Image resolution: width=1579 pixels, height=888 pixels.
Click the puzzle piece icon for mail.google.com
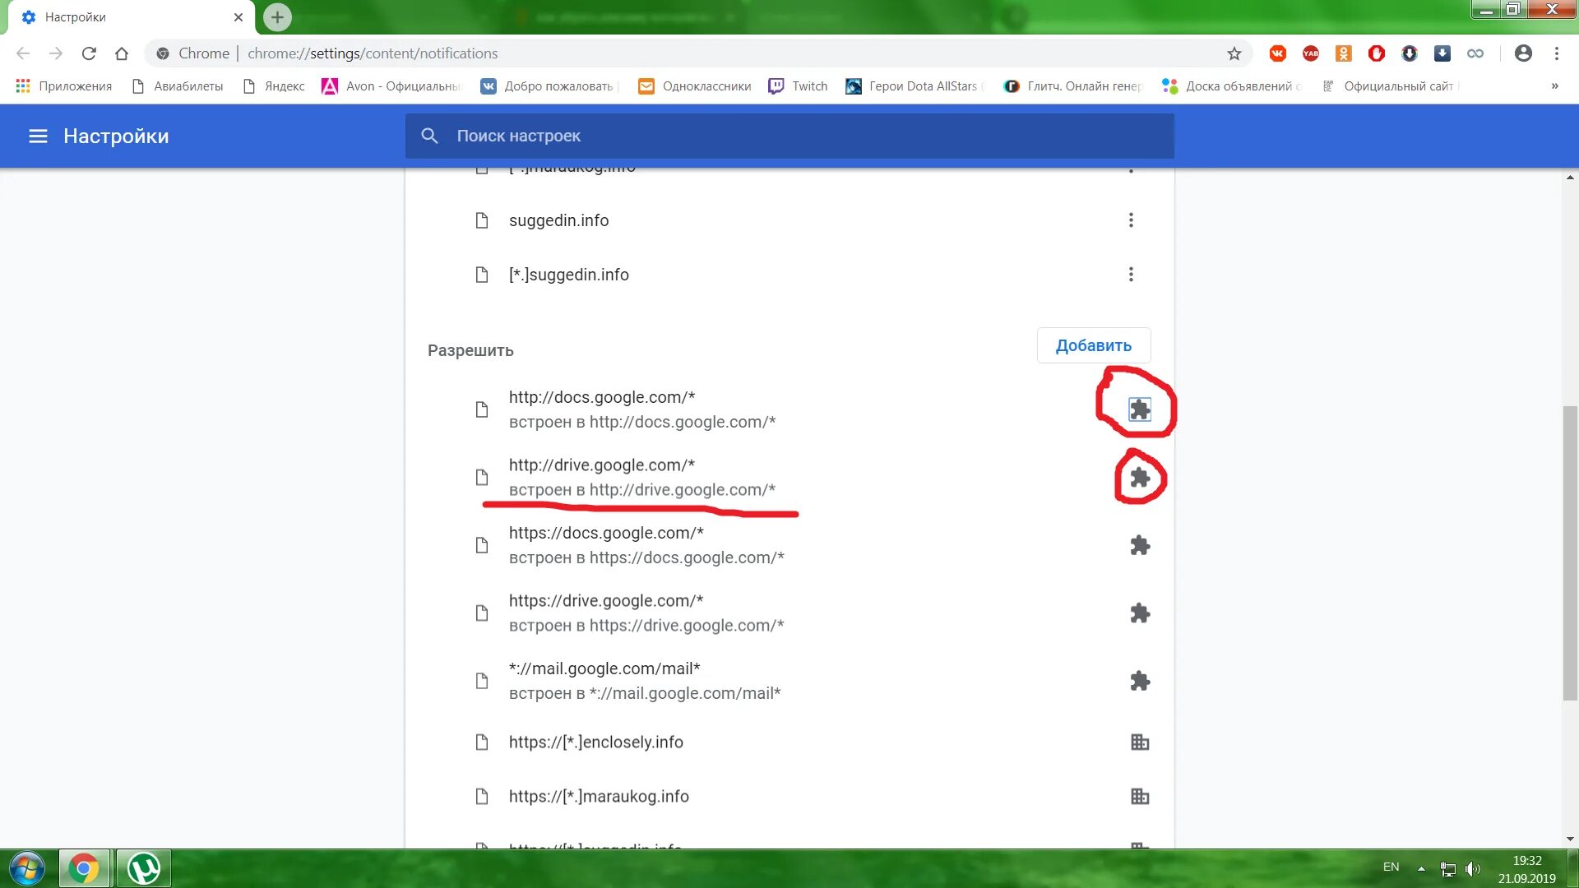click(x=1139, y=680)
